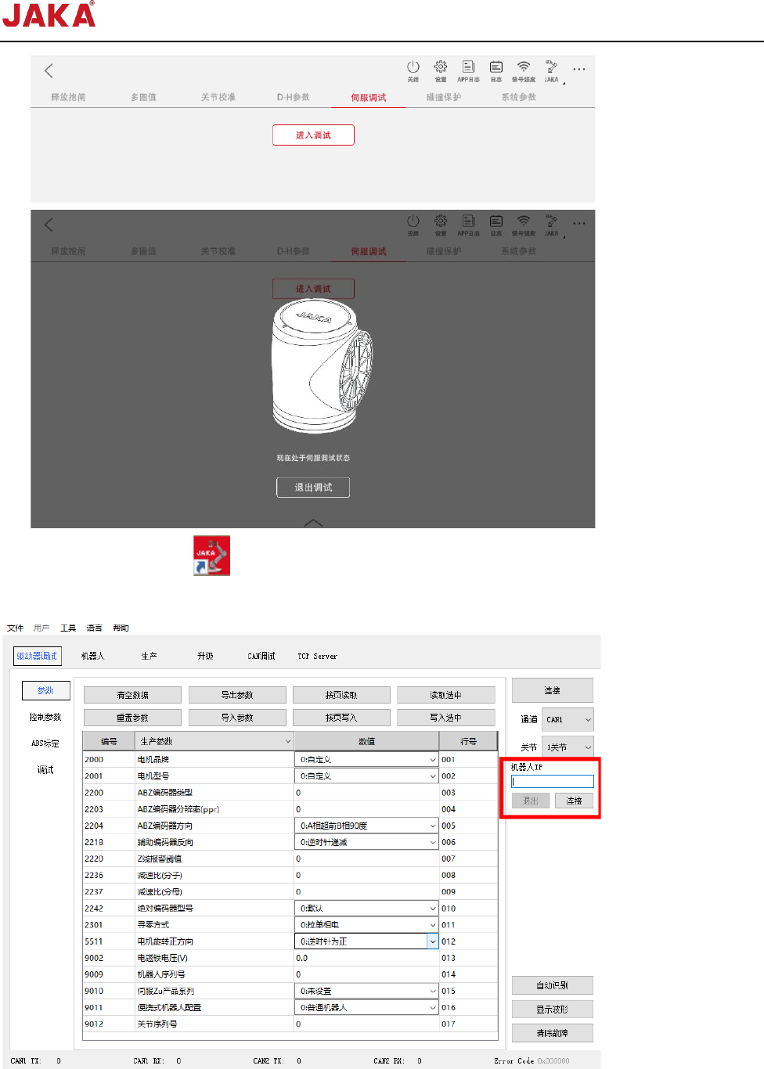Open the 电机品牌 value dropdown

click(366, 759)
